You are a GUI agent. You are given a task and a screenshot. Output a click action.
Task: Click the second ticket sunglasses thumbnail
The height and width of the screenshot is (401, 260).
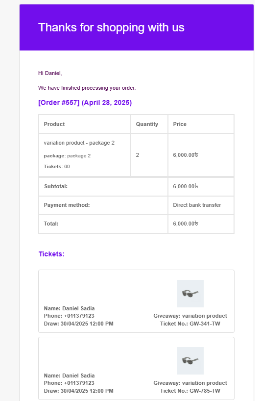click(x=190, y=361)
